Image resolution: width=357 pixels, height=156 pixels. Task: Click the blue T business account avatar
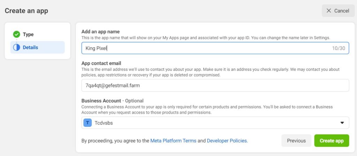88,123
